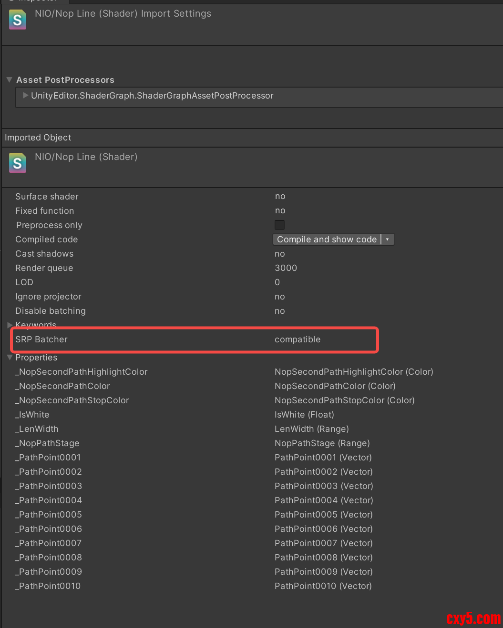Click the shader icon under Imported Object

tap(18, 163)
